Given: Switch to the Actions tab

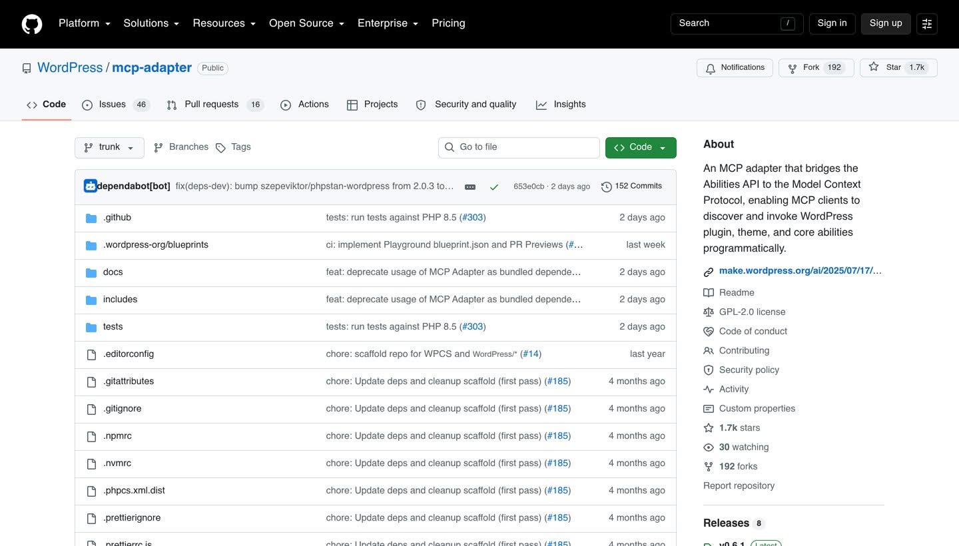Looking at the screenshot, I should [304, 105].
